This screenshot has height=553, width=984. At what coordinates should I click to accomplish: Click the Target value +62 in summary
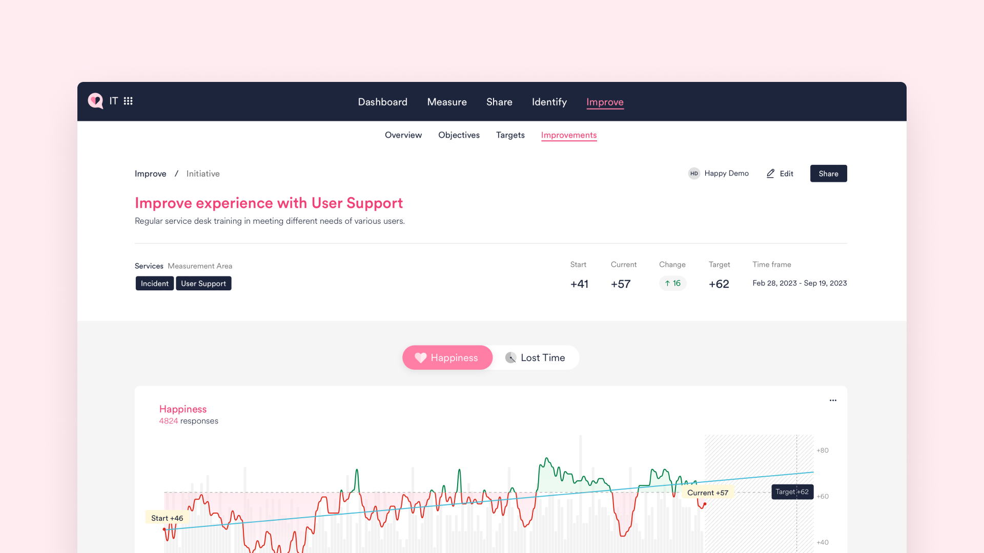(719, 284)
